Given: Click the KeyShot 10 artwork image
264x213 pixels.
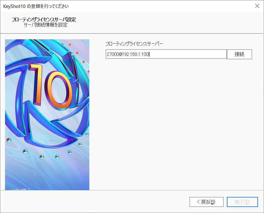Looking at the screenshot, I should tap(47, 115).
